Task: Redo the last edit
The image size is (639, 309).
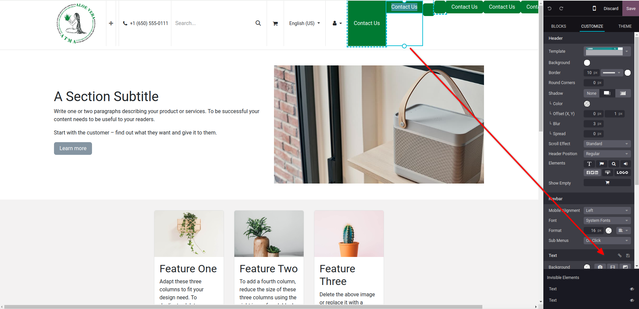Action: click(x=561, y=8)
